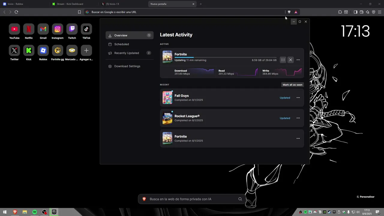Screen dimensions: 384x216
Task: Close the Nueva pestaña tab
Action: (x=193, y=4)
